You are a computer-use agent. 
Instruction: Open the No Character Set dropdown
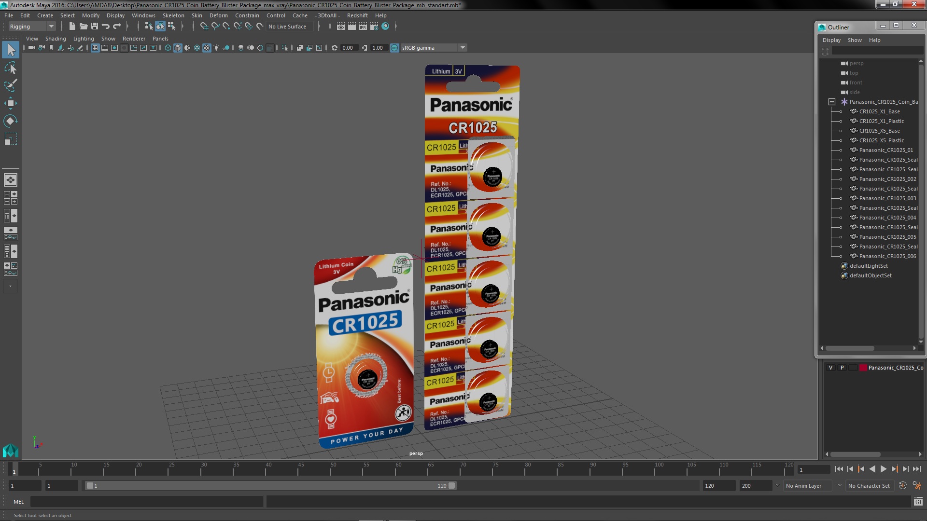point(869,486)
